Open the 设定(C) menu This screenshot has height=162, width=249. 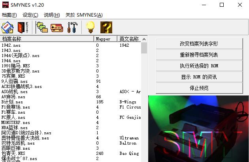tap(30, 15)
